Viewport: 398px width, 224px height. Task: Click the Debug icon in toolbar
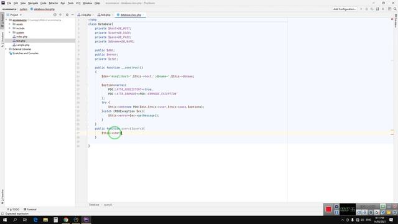(366, 9)
